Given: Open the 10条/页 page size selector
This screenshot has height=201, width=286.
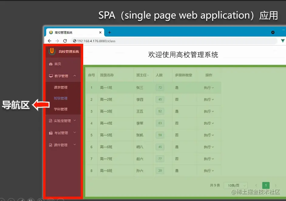Looking at the screenshot, I should (x=236, y=185).
